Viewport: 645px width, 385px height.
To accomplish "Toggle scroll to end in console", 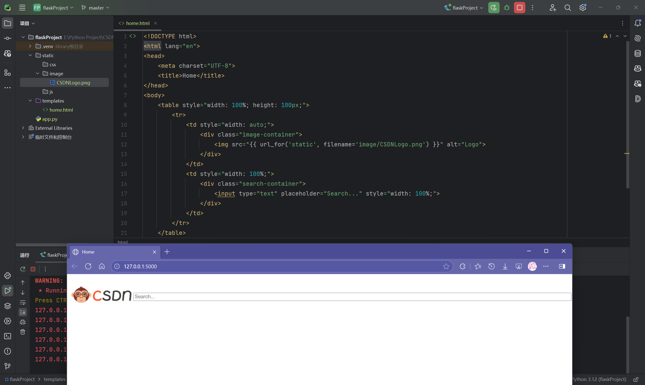I will coord(23,312).
